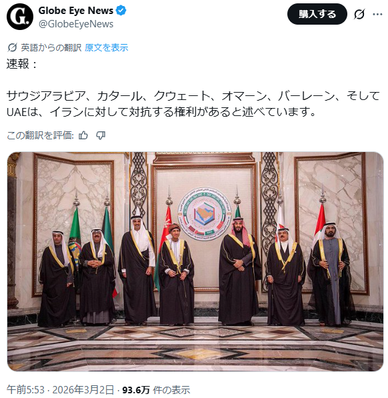This screenshot has height=398, width=388.
Task: Open the Grok icon beside the subscribe button
Action: tap(359, 14)
